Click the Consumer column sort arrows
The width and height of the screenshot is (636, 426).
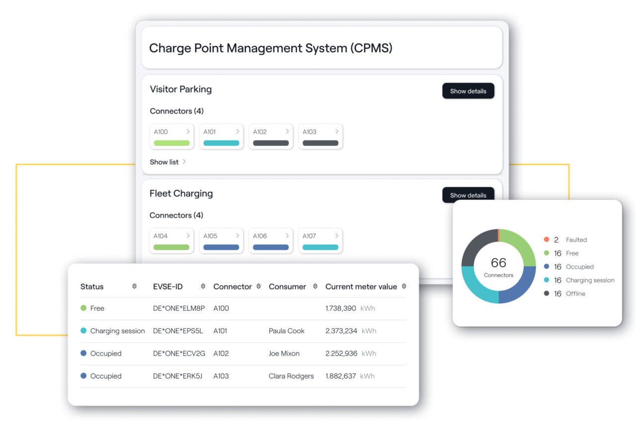(x=316, y=286)
